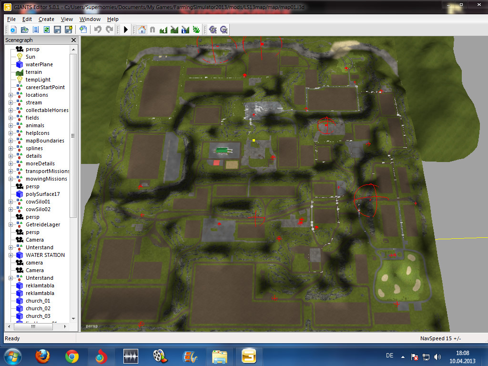Select moreDetails node
This screenshot has width=488, height=366.
(40, 163)
